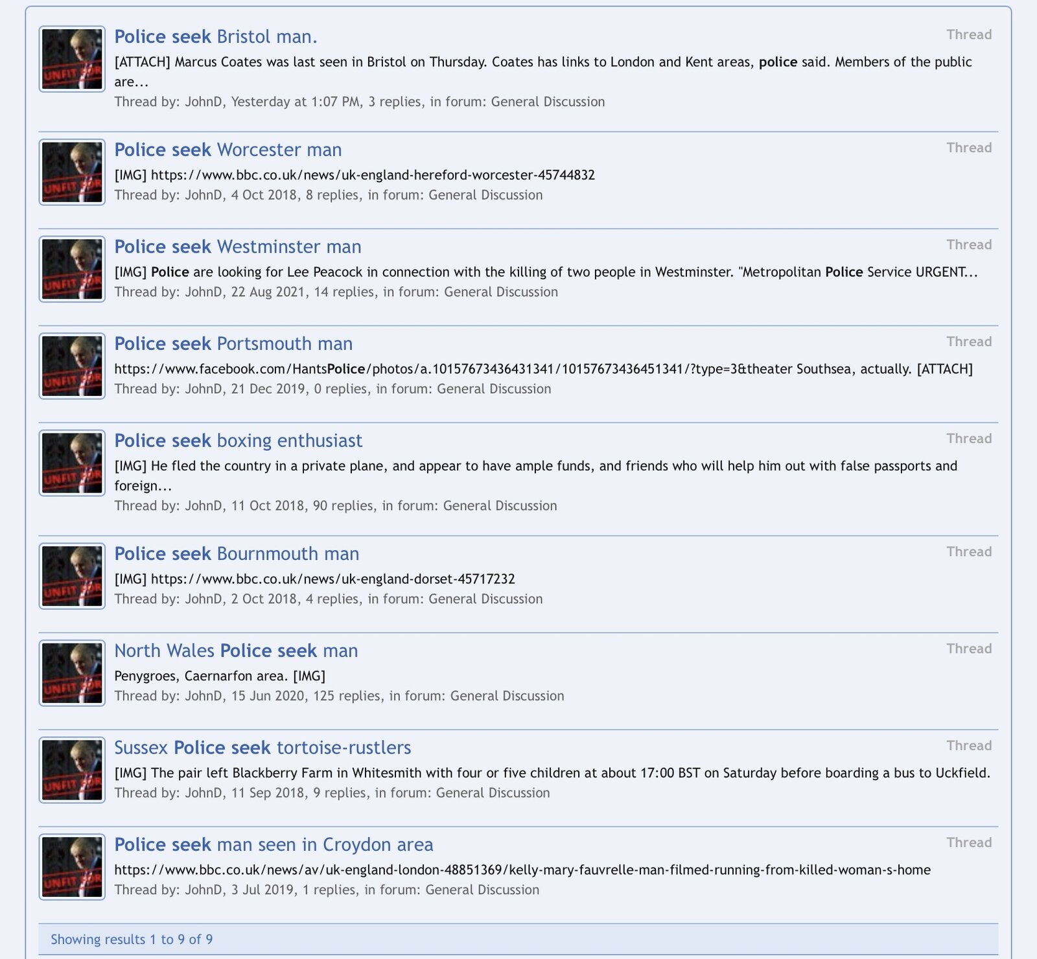Click JohnD avatar beside Worcester man thread
This screenshot has width=1037, height=959.
click(x=72, y=172)
